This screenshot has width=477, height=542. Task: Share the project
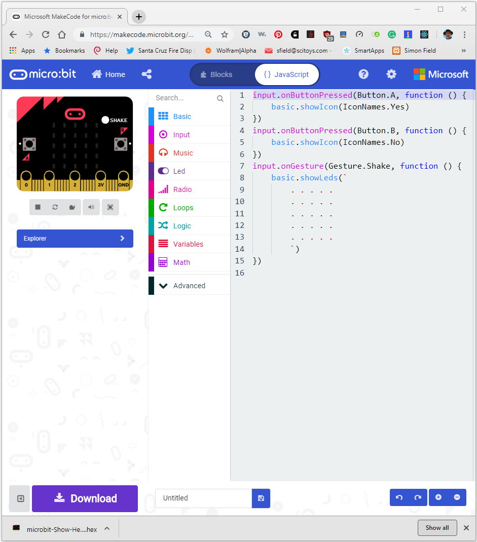click(x=146, y=74)
